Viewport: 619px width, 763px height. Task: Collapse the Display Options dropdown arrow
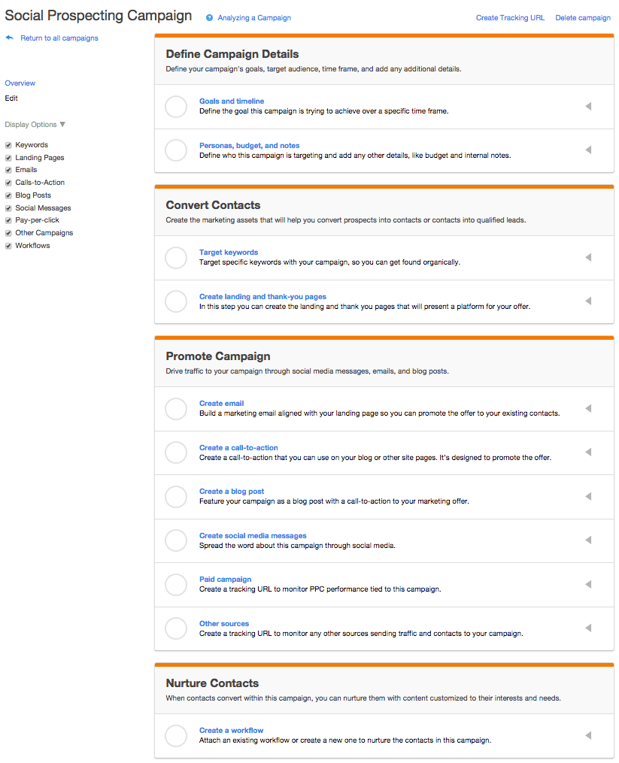(62, 125)
